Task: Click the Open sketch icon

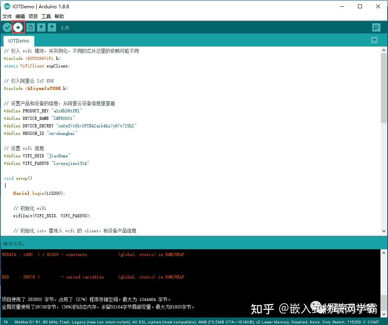Action: tap(41, 27)
